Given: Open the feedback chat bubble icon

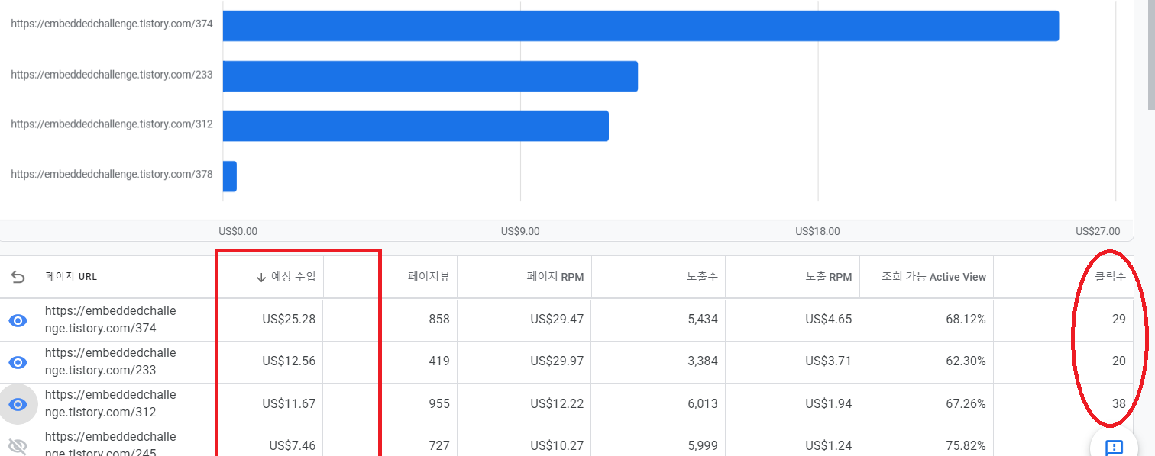Looking at the screenshot, I should (1114, 446).
